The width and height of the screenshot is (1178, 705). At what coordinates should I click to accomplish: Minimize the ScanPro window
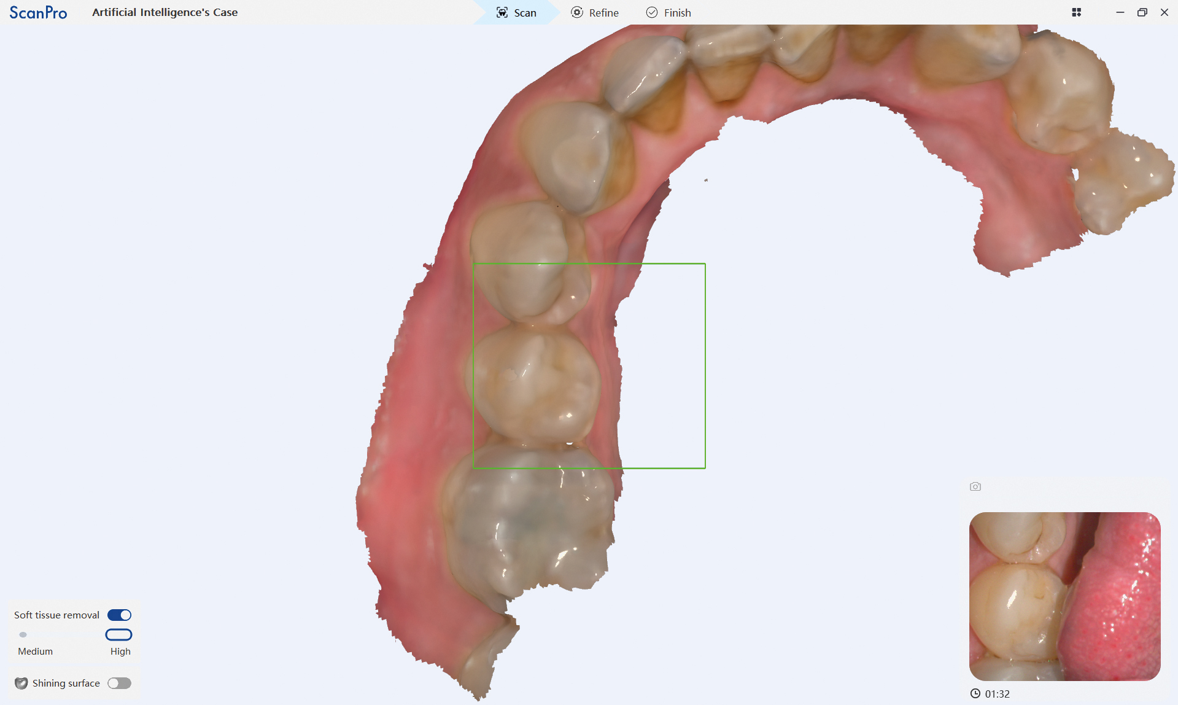(x=1120, y=12)
